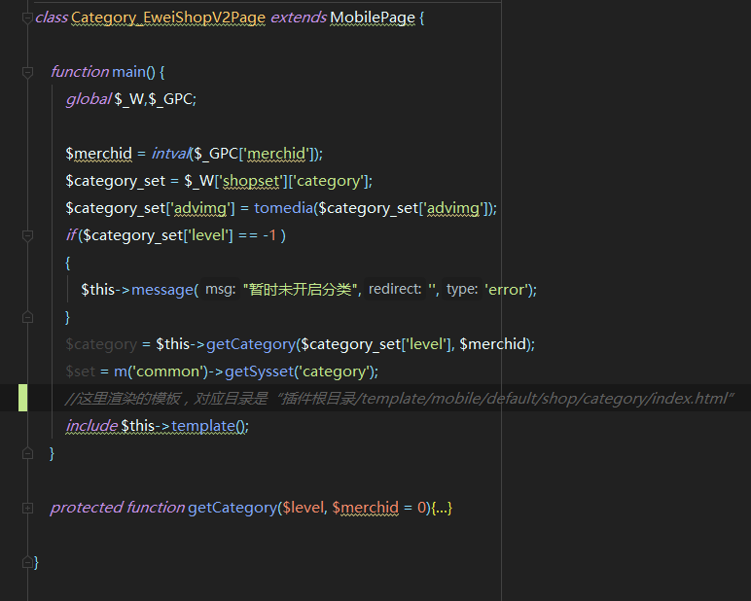Image resolution: width=751 pixels, height=601 pixels.
Task: Click the greyed-out '$category' variable
Action: click(101, 344)
